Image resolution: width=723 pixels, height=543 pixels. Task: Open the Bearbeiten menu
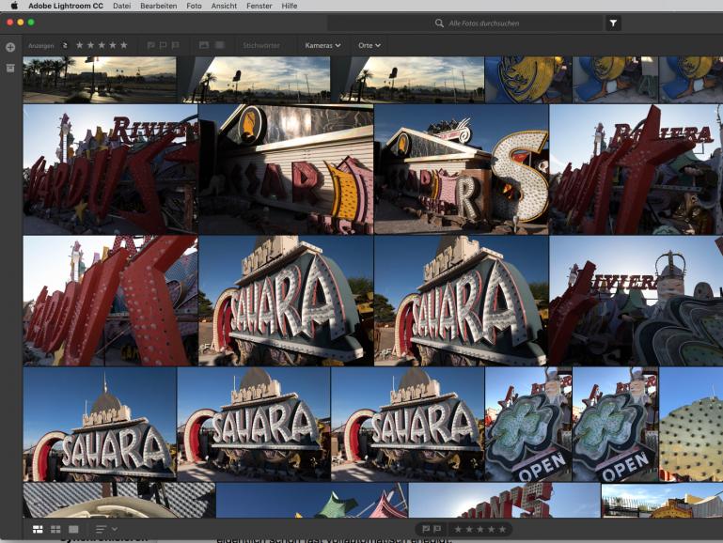pos(159,6)
